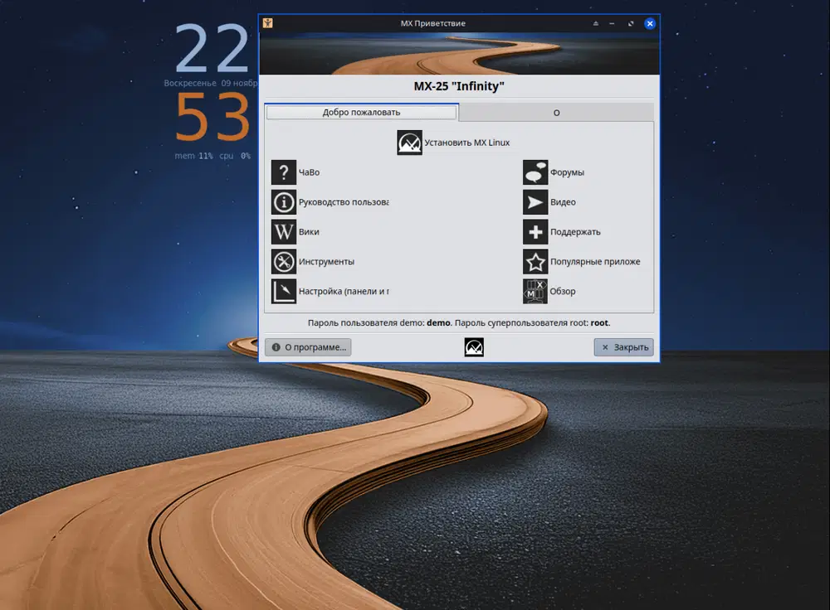Click the Поддержать plus icon
Image resolution: width=830 pixels, height=610 pixels.
pyautogui.click(x=535, y=231)
